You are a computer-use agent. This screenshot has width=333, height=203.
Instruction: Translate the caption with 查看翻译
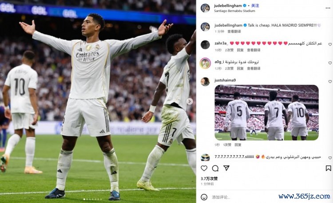point(234,31)
